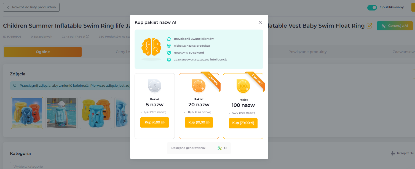Close the Kup pakiet nazw AI dialog
Viewport: 415px width, 169px height.
click(260, 22)
